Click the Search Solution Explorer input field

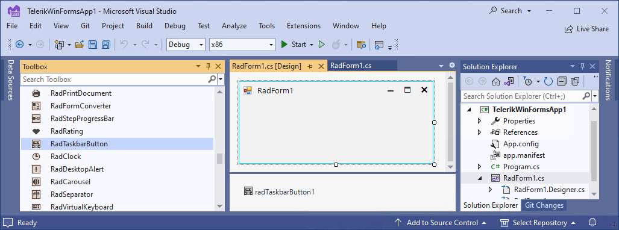521,96
